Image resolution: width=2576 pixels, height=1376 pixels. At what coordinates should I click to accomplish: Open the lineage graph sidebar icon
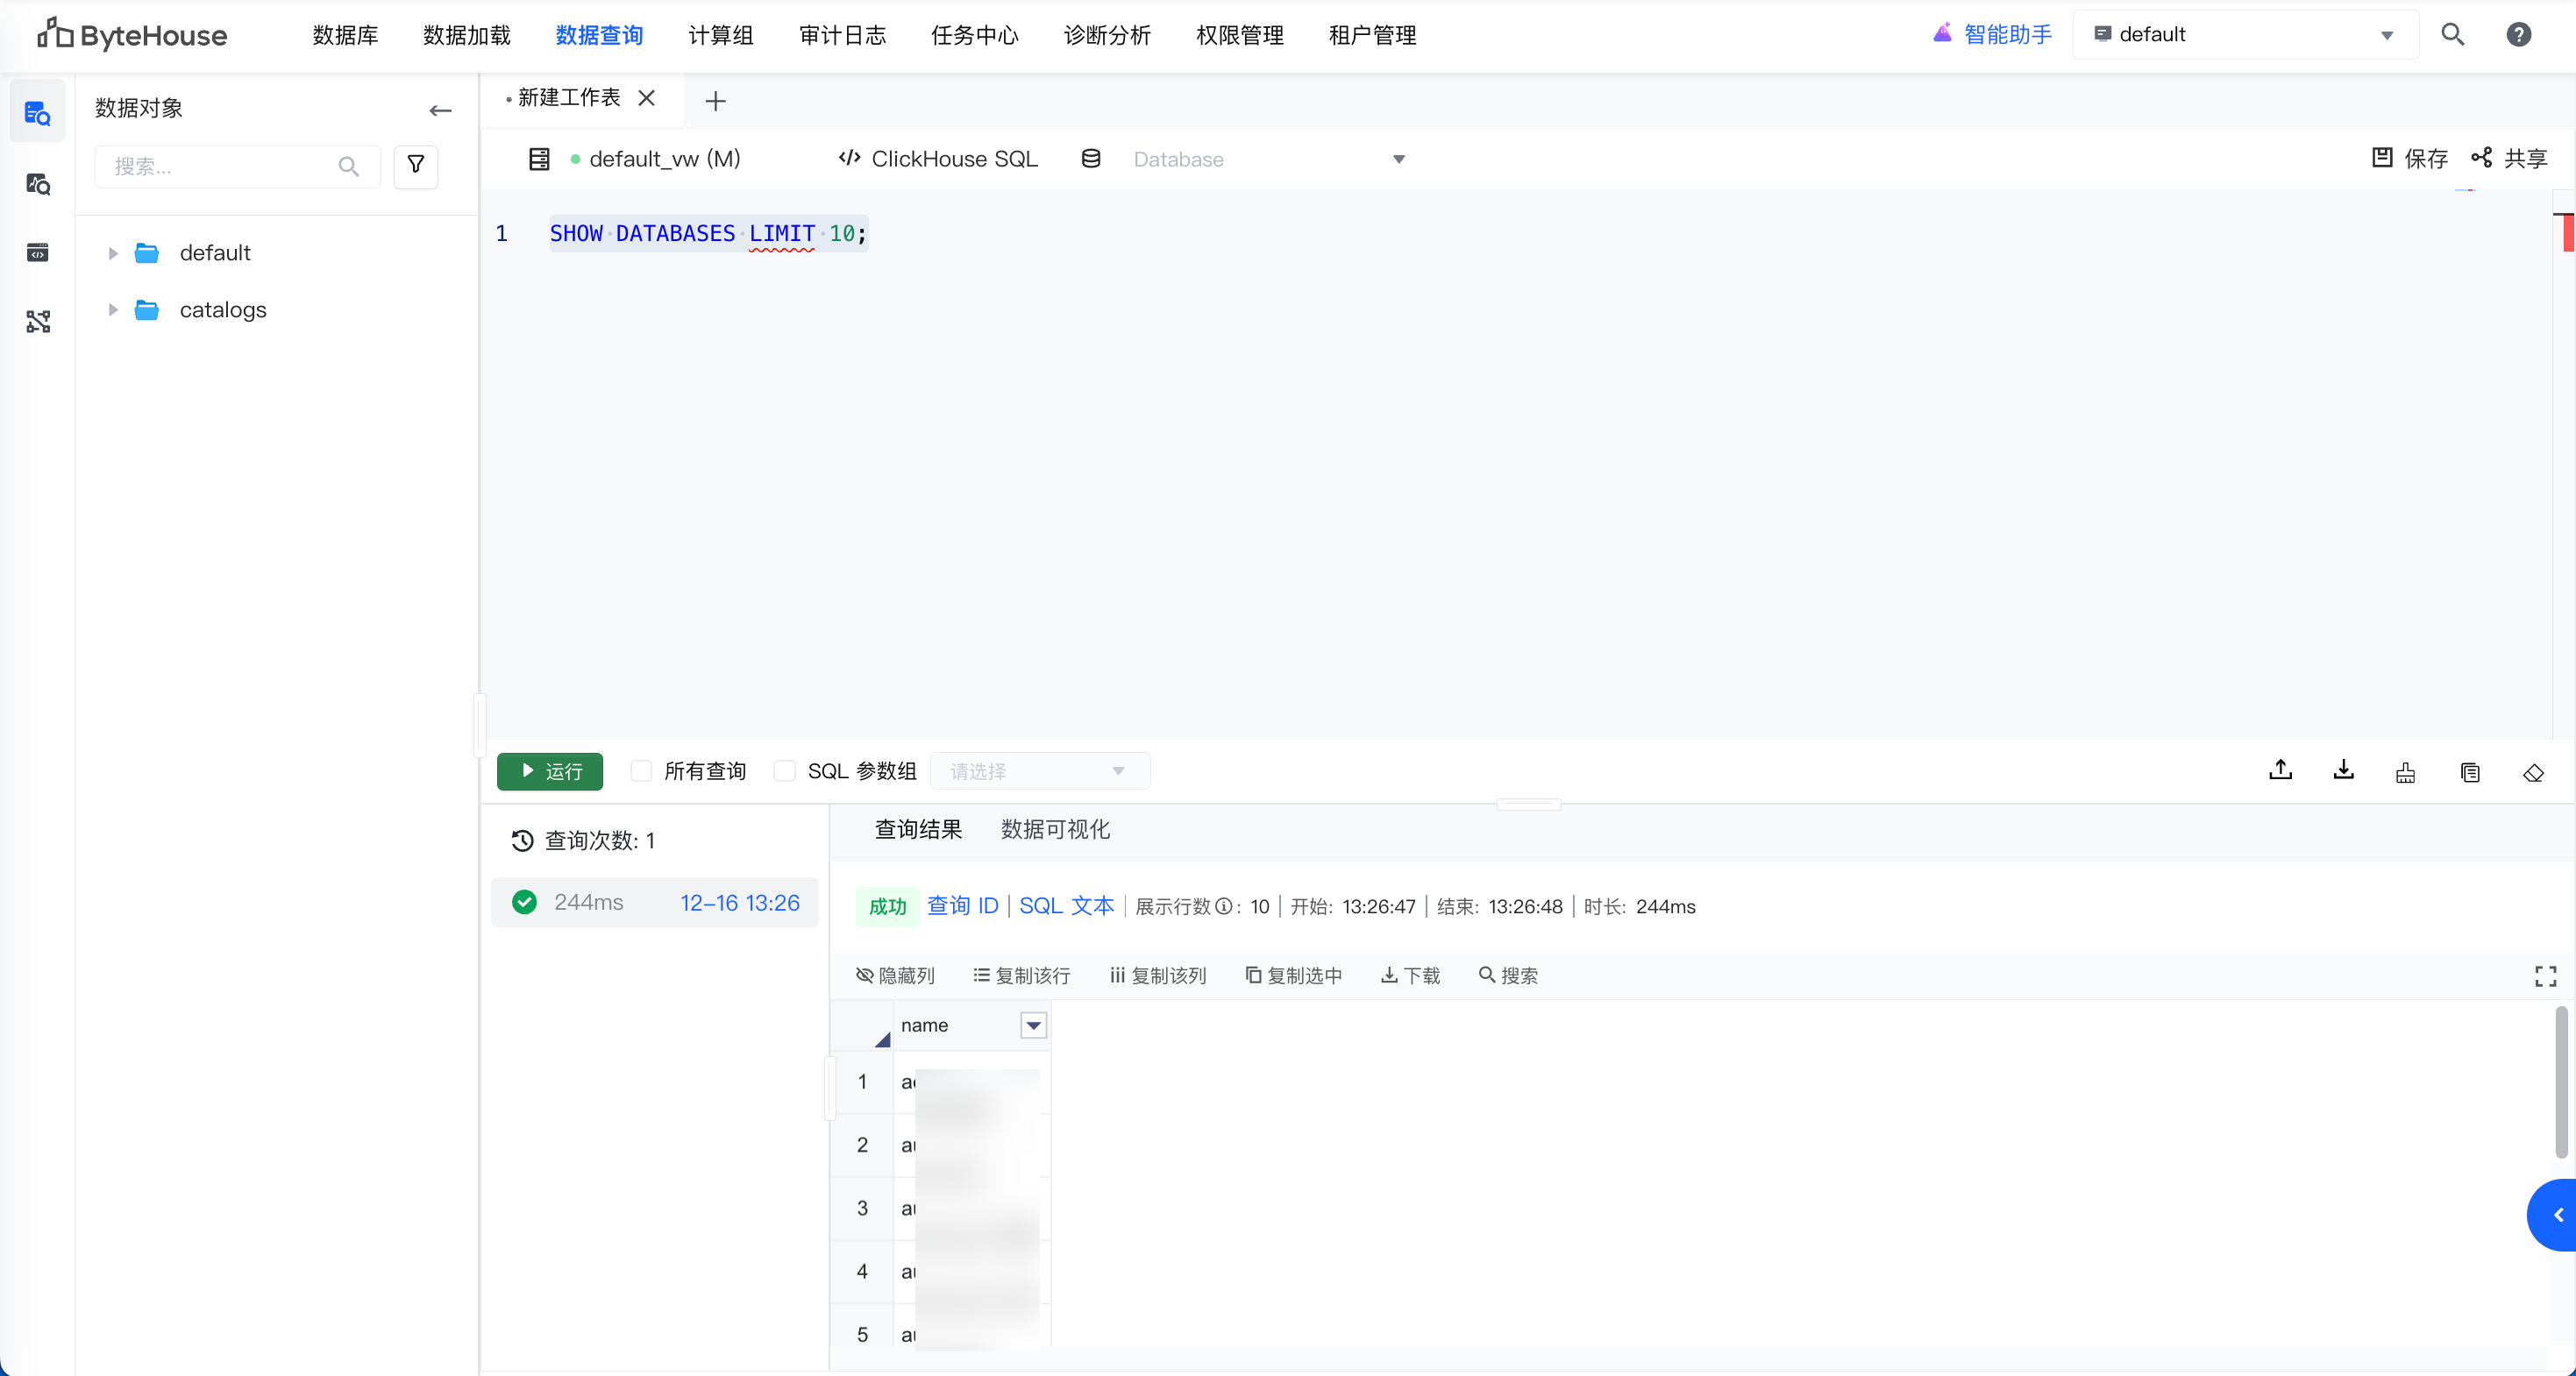38,321
